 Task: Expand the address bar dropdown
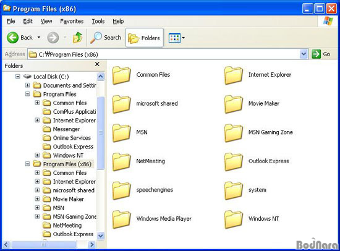pyautogui.click(x=304, y=54)
